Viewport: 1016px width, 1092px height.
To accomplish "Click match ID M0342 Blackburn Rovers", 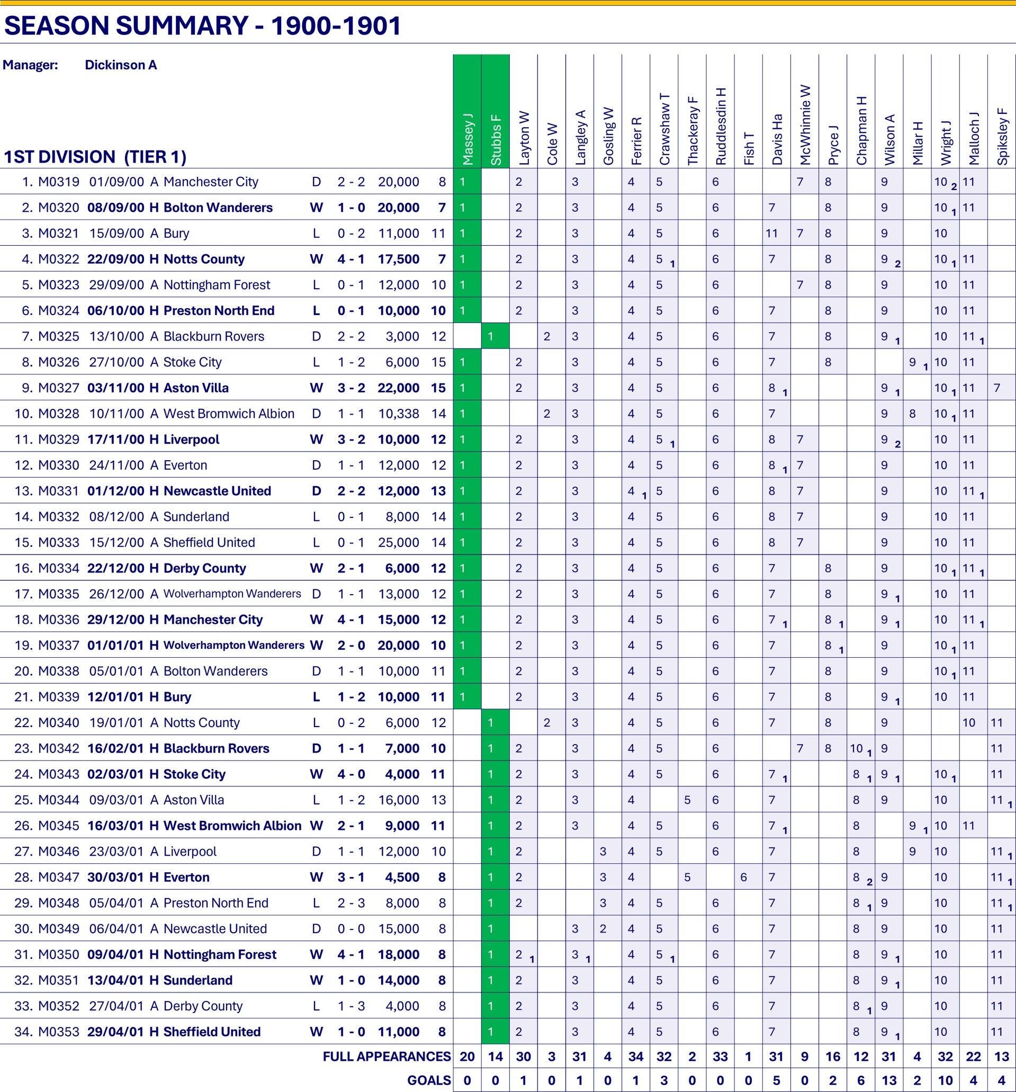I will [x=59, y=748].
